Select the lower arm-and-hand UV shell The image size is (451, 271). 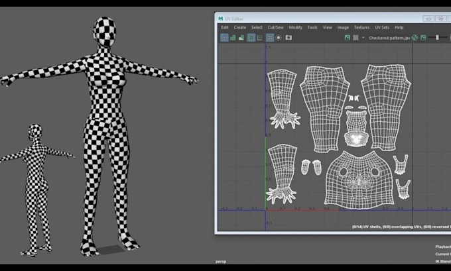coord(282,174)
